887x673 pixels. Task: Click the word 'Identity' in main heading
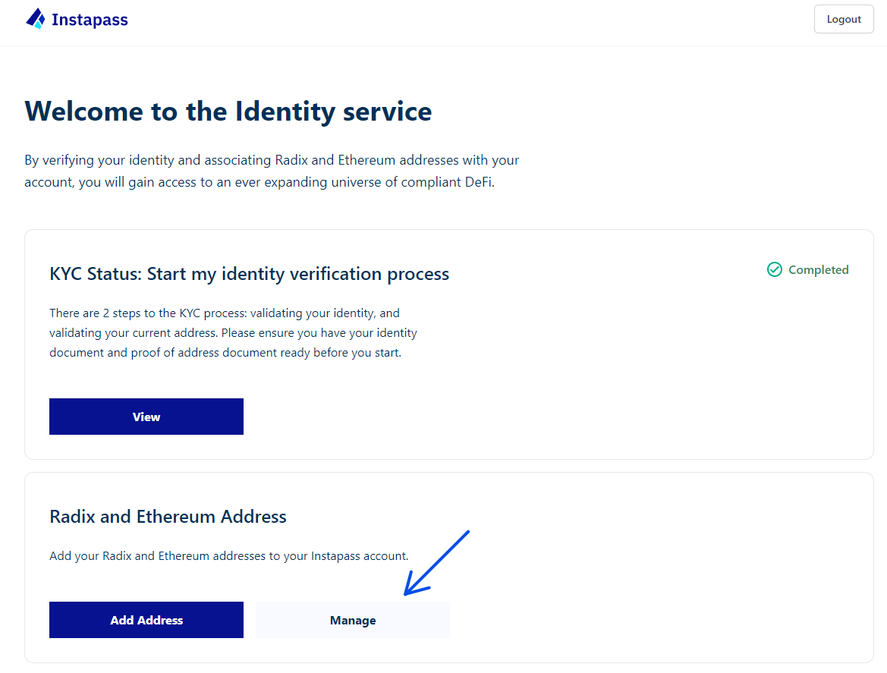(285, 112)
